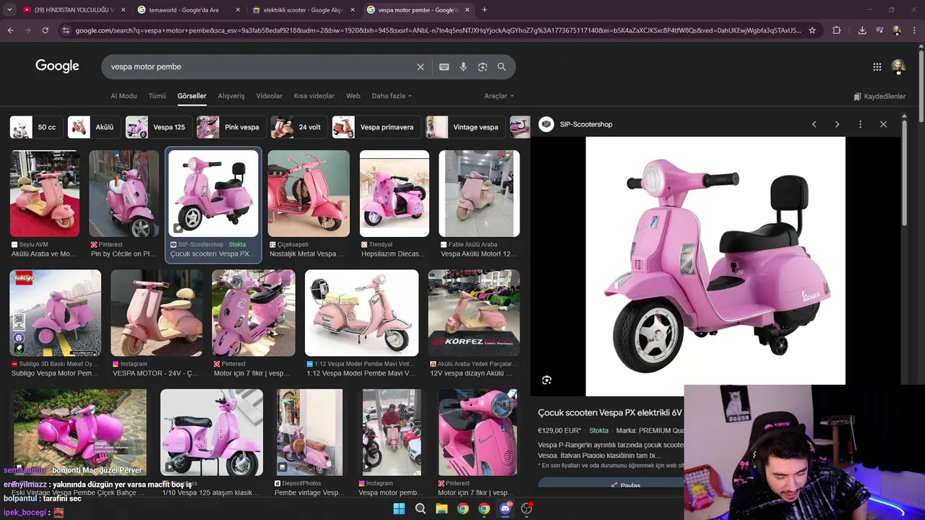Show next image in preview panel

tap(837, 124)
